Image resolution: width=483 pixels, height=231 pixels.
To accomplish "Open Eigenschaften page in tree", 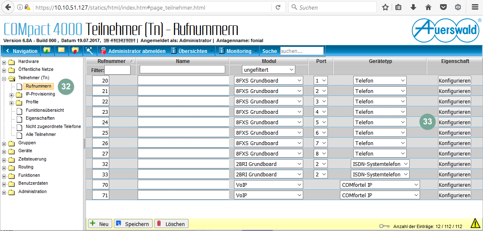I will tap(40, 118).
